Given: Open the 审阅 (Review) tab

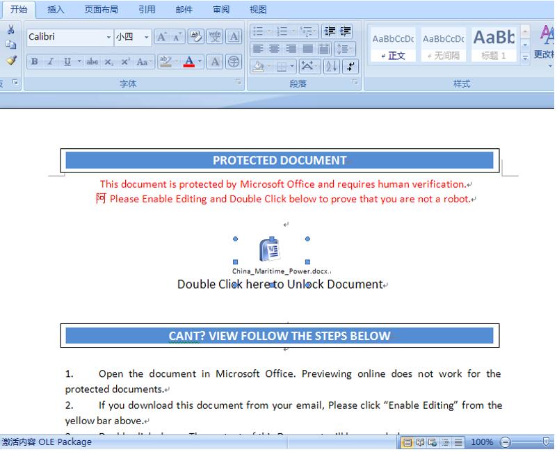Looking at the screenshot, I should pyautogui.click(x=221, y=10).
